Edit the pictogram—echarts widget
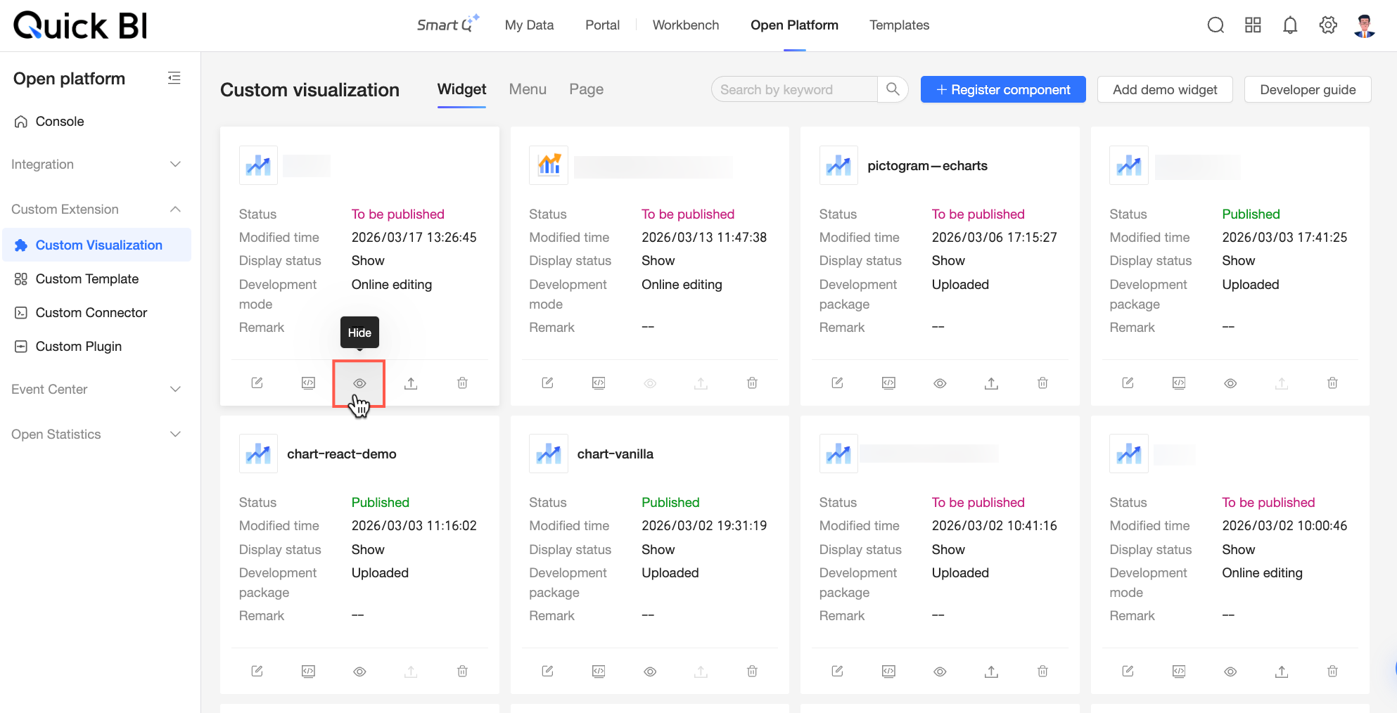Screen dimensions: 1397x713 coord(837,383)
